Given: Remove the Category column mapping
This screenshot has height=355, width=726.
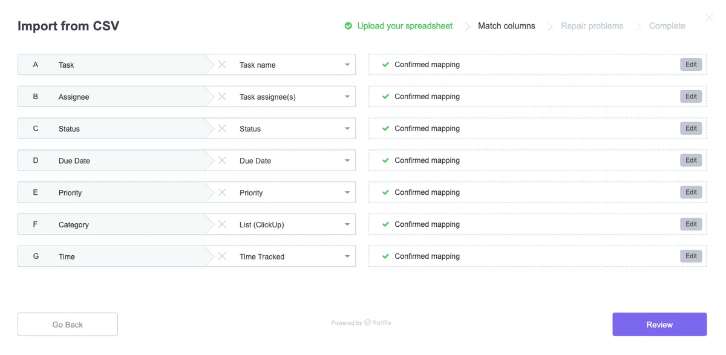Looking at the screenshot, I should click(221, 224).
